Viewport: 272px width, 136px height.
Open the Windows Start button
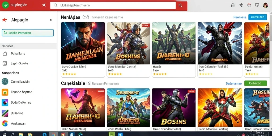point(4,134)
